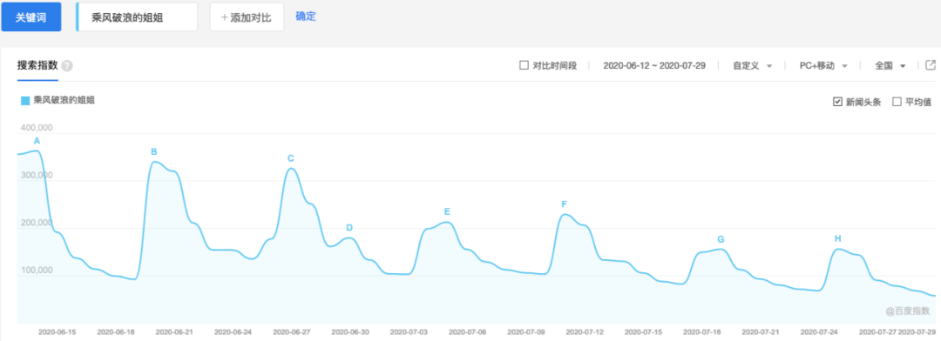Screen dimensions: 941x341
Task: Click news marker A on the chart
Action: 37,141
